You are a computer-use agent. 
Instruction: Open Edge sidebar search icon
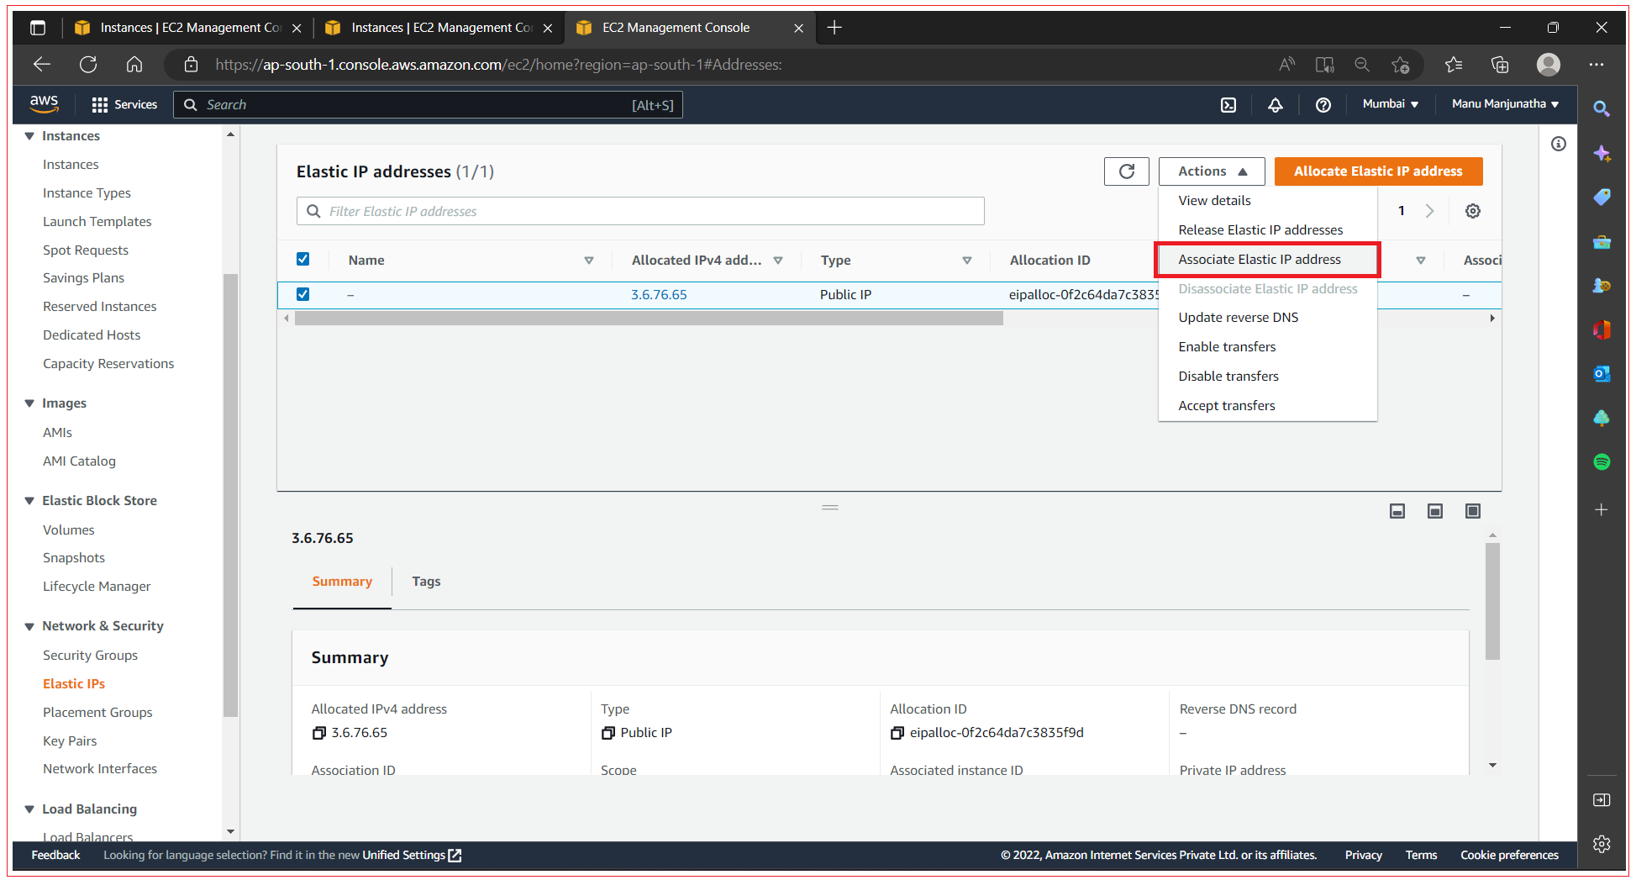pos(1602,108)
